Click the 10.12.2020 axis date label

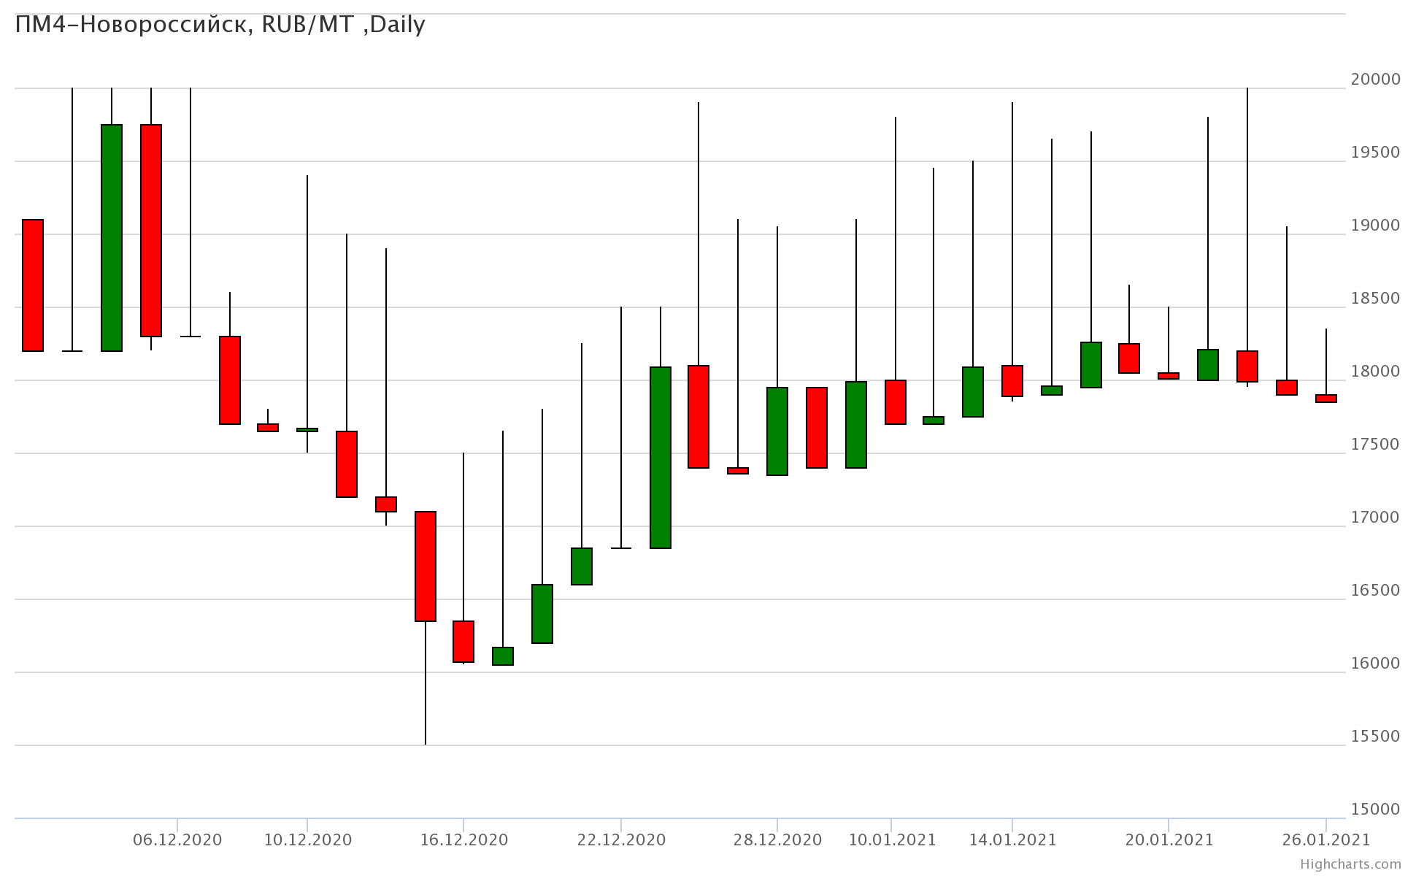307,839
